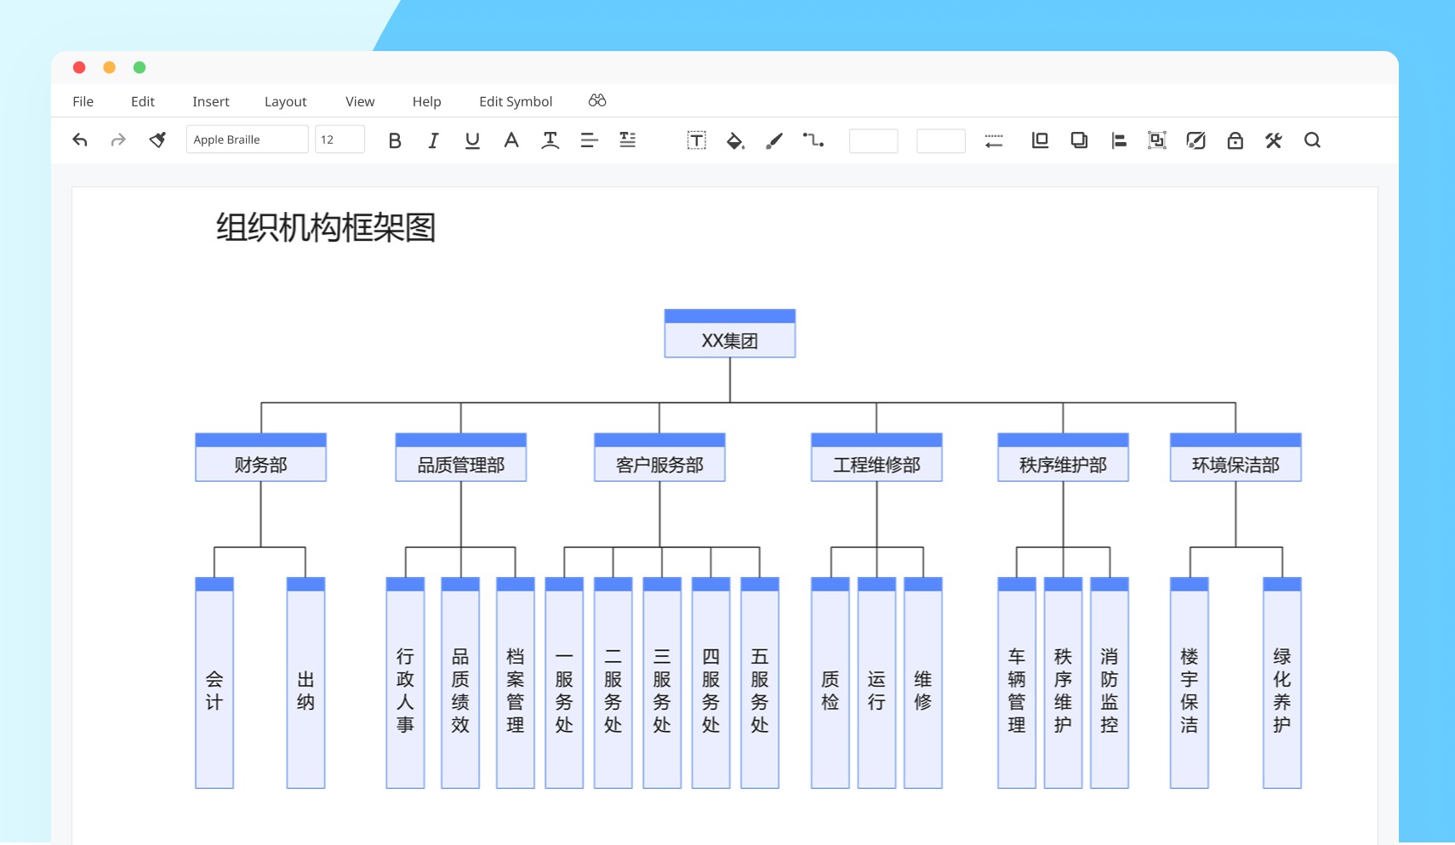Click the Undo arrow icon

(80, 140)
